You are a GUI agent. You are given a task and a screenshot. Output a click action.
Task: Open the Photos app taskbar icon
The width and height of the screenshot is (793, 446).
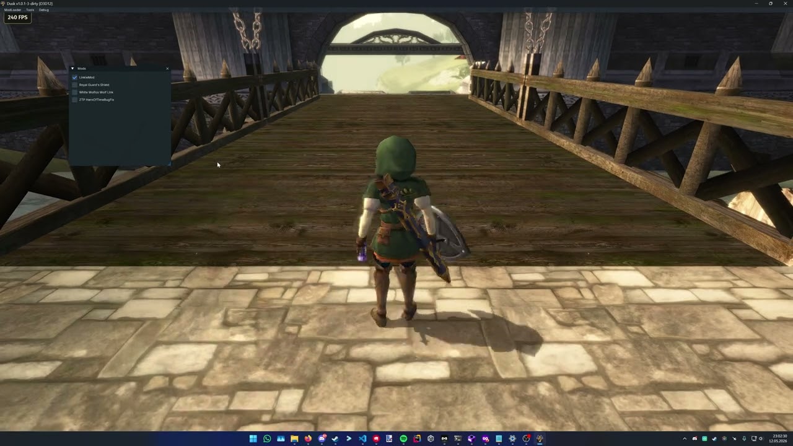[x=281, y=439]
